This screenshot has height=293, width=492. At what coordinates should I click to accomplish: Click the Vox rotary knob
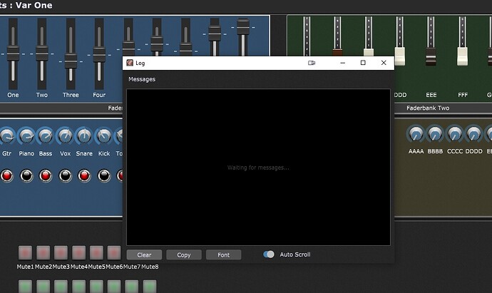tap(66, 136)
